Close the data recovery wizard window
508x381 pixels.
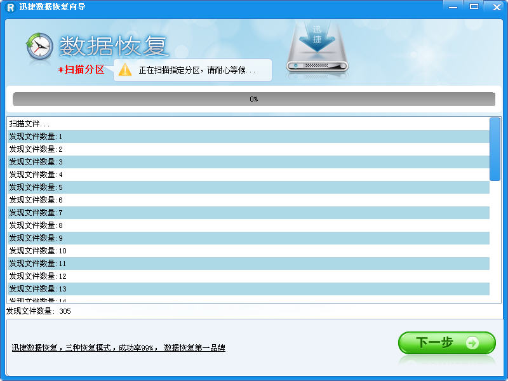click(x=495, y=6)
